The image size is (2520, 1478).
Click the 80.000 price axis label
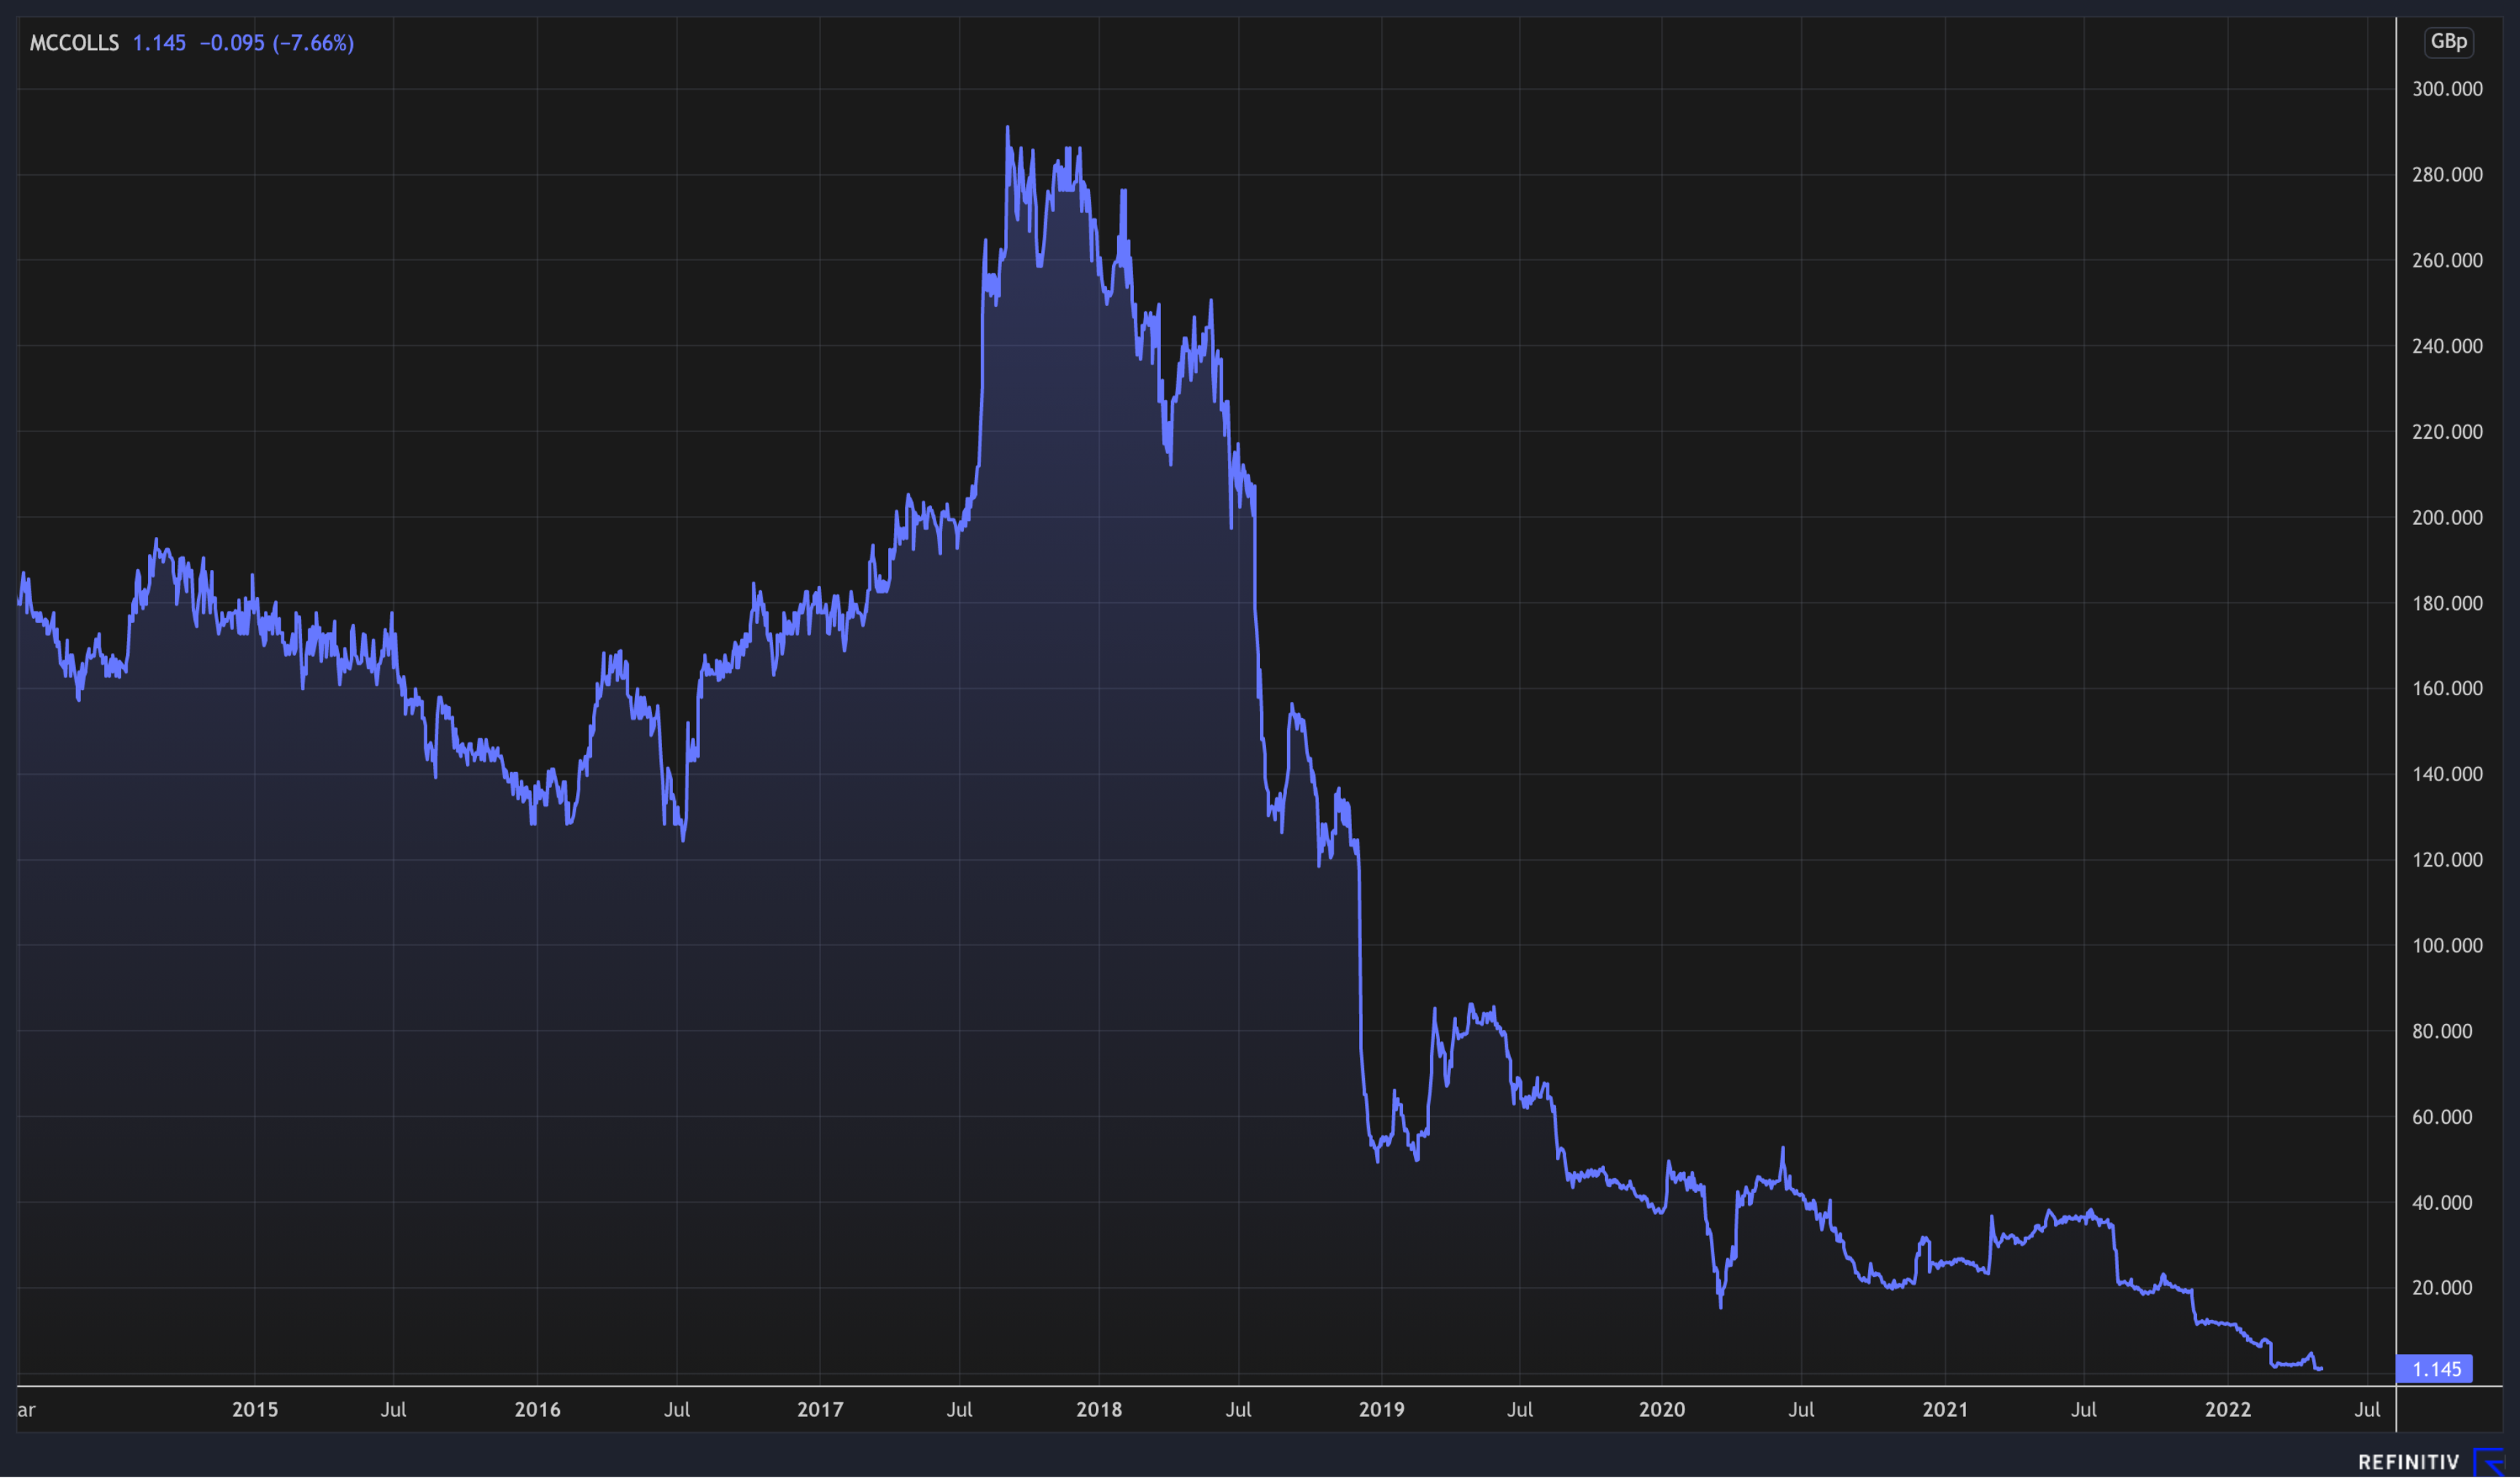click(x=2442, y=1031)
